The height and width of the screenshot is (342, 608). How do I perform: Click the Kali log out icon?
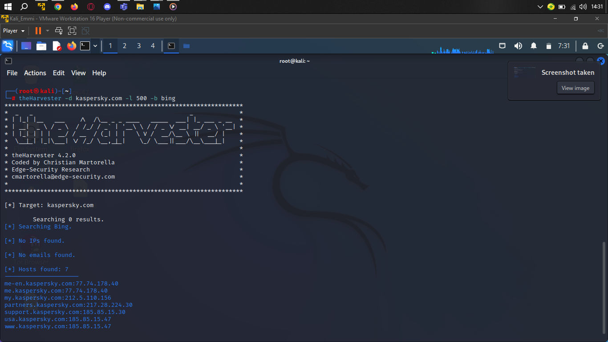point(600,46)
